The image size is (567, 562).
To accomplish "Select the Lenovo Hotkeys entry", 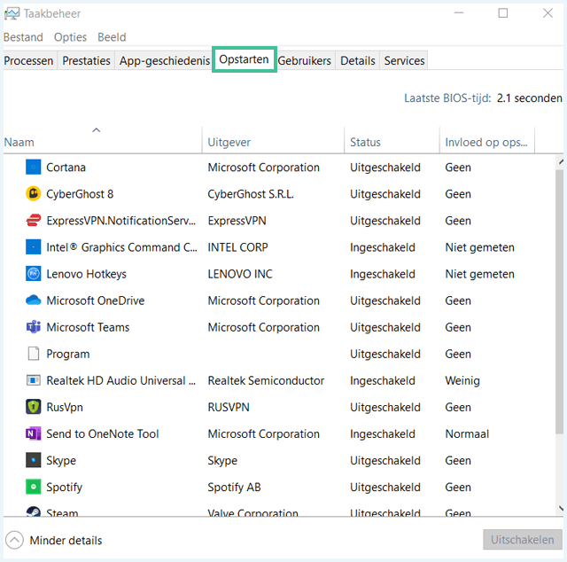I will pyautogui.click(x=86, y=274).
